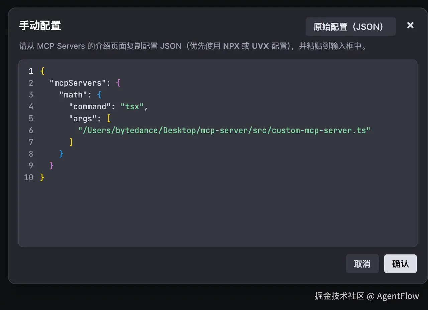
Task: Switch to 原始配置（JSON）view
Action: coord(350,26)
